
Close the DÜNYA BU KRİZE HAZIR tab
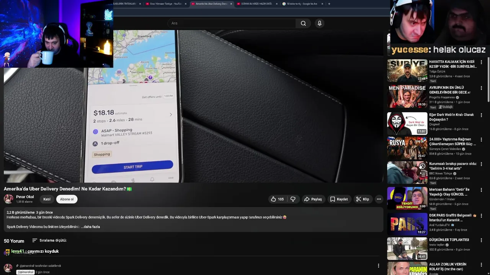(276, 4)
